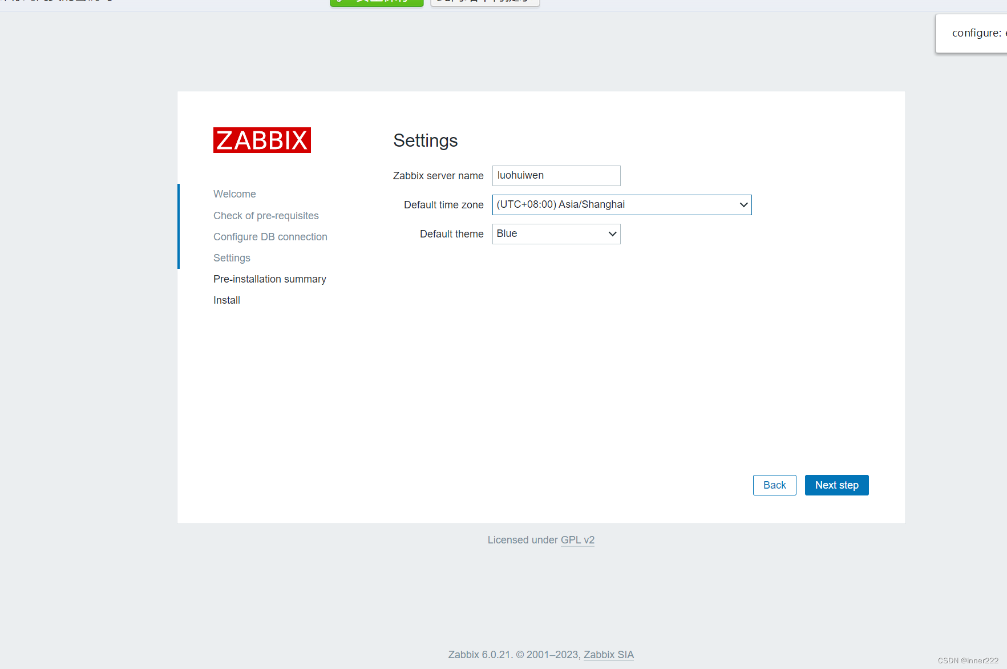Select Configure DB connection step

tap(270, 237)
